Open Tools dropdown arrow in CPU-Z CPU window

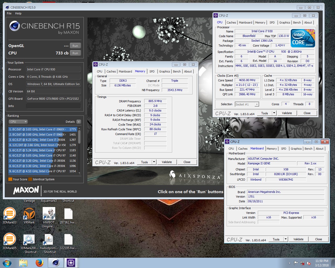point(274,113)
